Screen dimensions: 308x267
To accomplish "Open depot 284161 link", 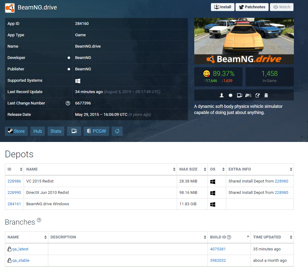I will (14, 204).
